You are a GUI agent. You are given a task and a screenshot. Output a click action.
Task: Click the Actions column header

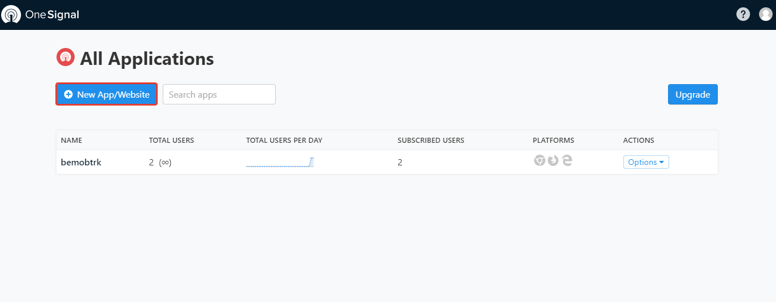click(x=638, y=141)
